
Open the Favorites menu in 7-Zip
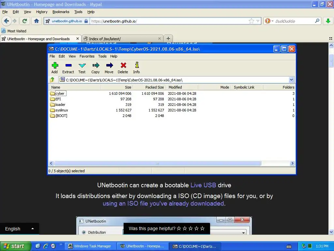click(87, 56)
